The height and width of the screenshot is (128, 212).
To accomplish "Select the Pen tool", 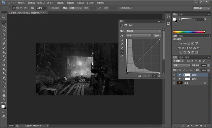I will [x=4, y=78].
